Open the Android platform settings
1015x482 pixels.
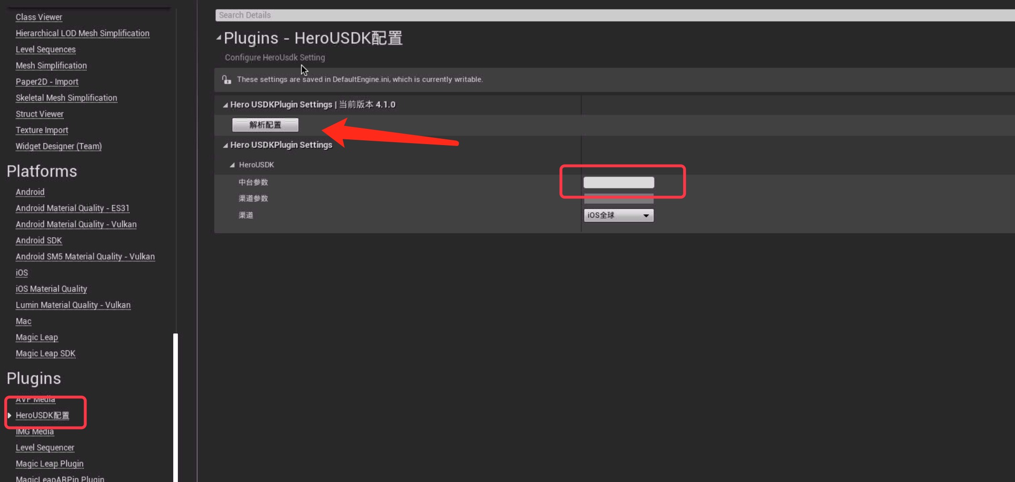pyautogui.click(x=30, y=192)
